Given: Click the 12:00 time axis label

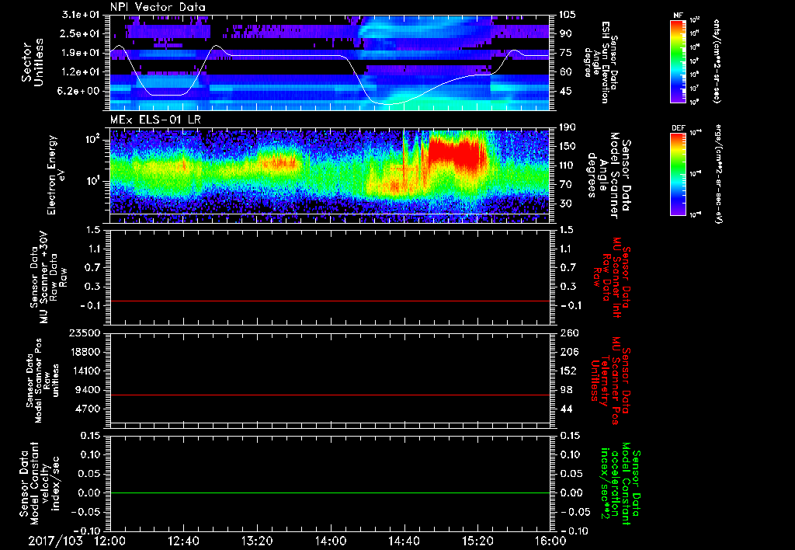Looking at the screenshot, I should pos(109,540).
